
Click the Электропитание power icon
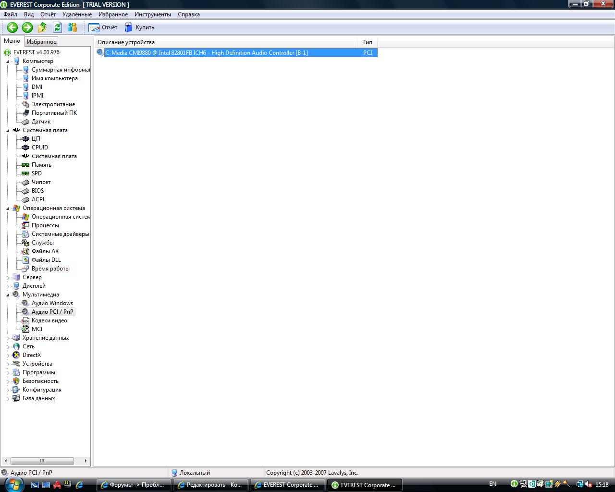26,104
